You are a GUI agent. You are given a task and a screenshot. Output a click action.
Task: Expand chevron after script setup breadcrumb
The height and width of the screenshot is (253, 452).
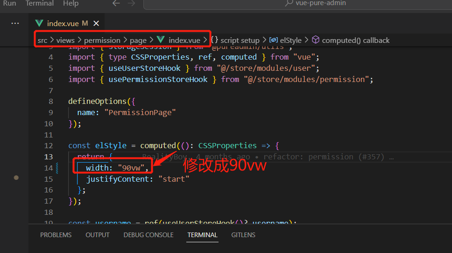(x=264, y=40)
